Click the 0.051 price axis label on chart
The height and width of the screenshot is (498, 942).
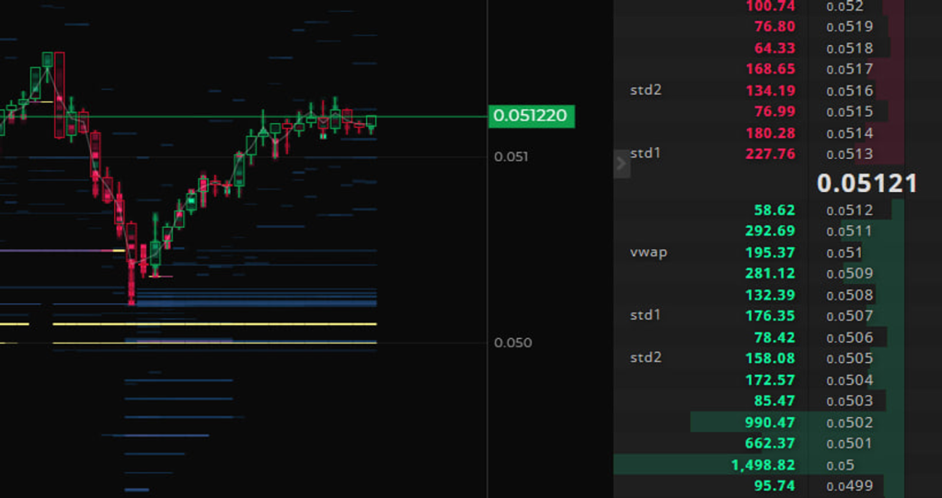coord(511,157)
